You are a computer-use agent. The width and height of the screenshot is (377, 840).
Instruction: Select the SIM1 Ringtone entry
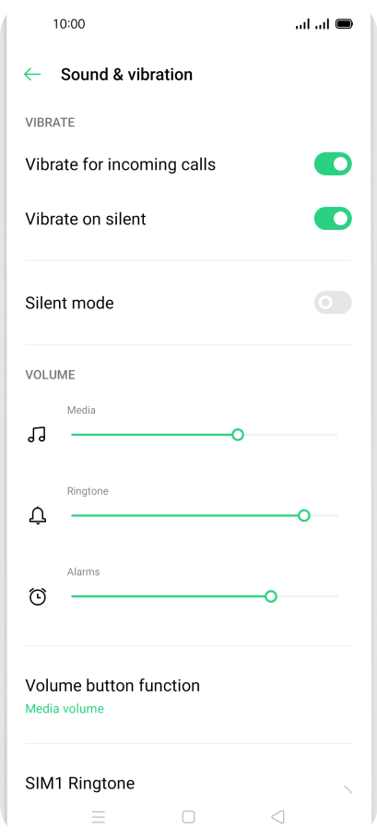click(x=188, y=784)
